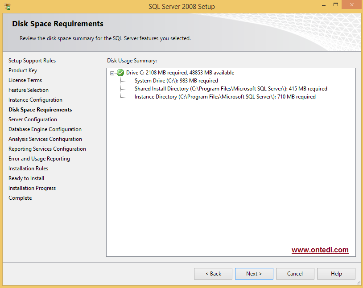
Task: Click bold Disk Space Requirements step
Action: coord(40,110)
